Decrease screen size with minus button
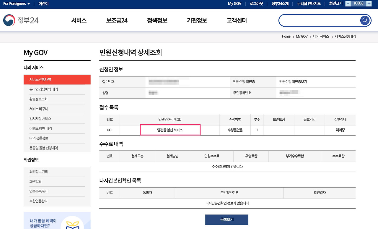Screen dimensions: 378x229 tap(348, 4)
